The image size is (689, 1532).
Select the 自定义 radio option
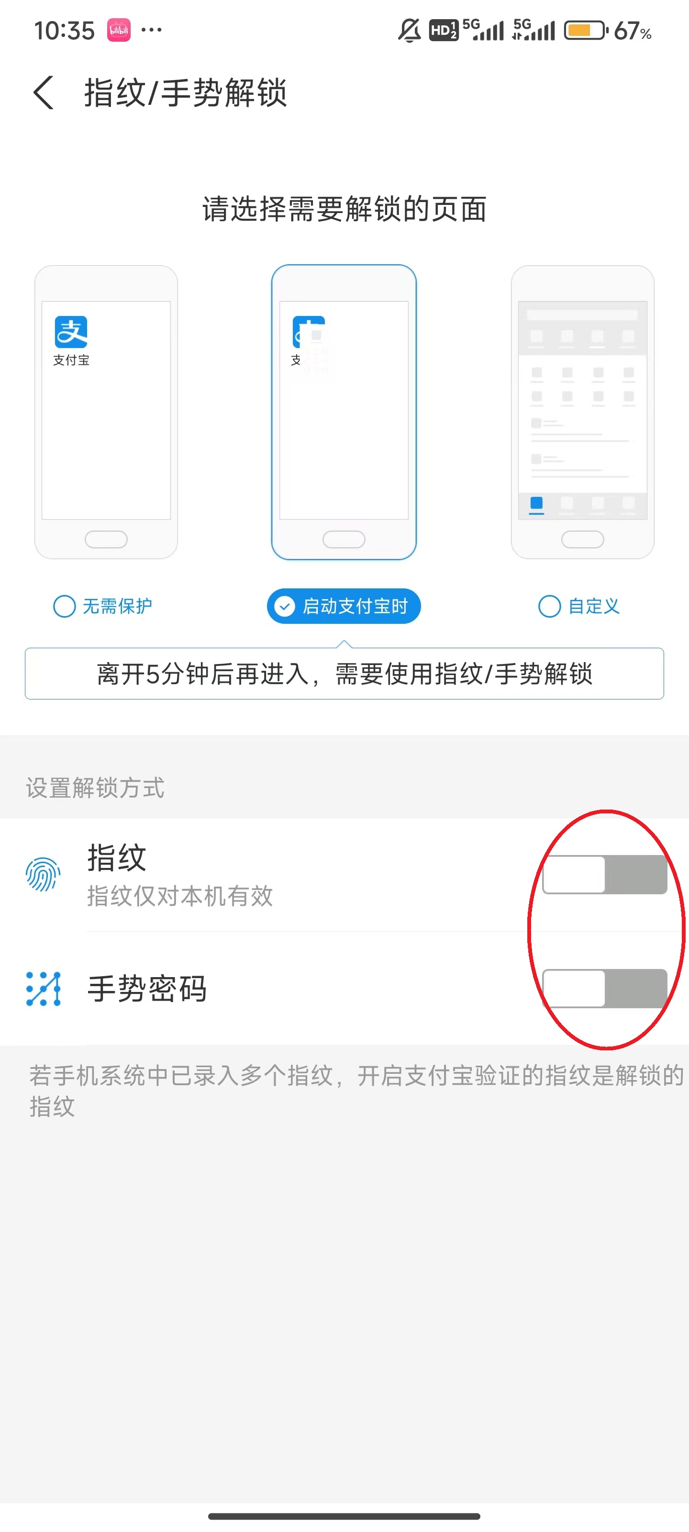(579, 606)
